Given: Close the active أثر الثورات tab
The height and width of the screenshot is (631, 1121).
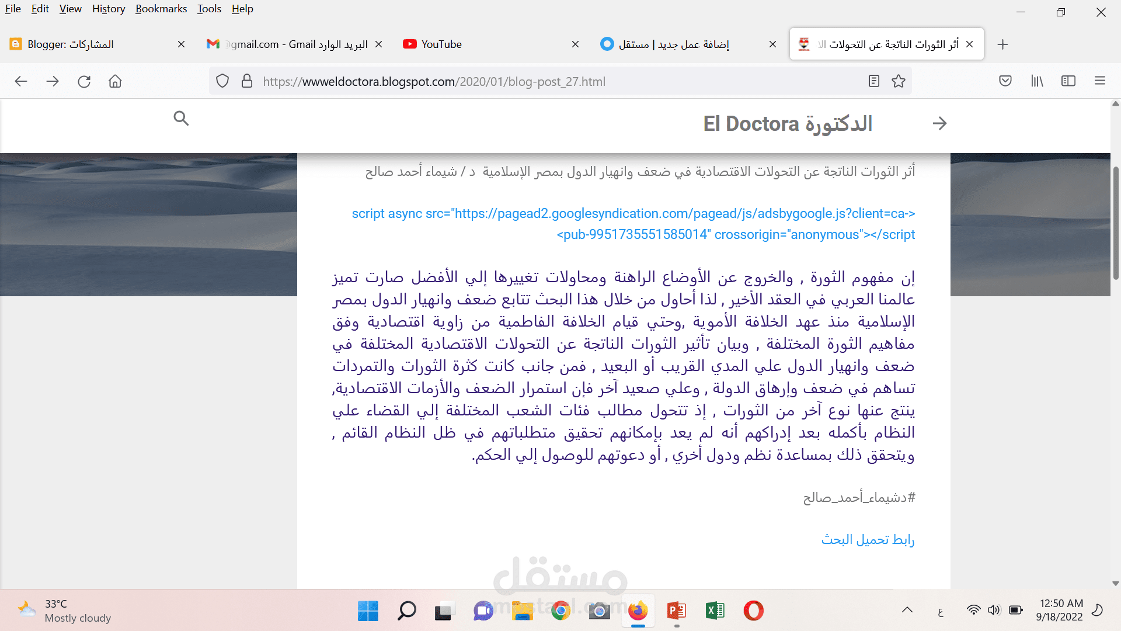Looking at the screenshot, I should coord(970,44).
